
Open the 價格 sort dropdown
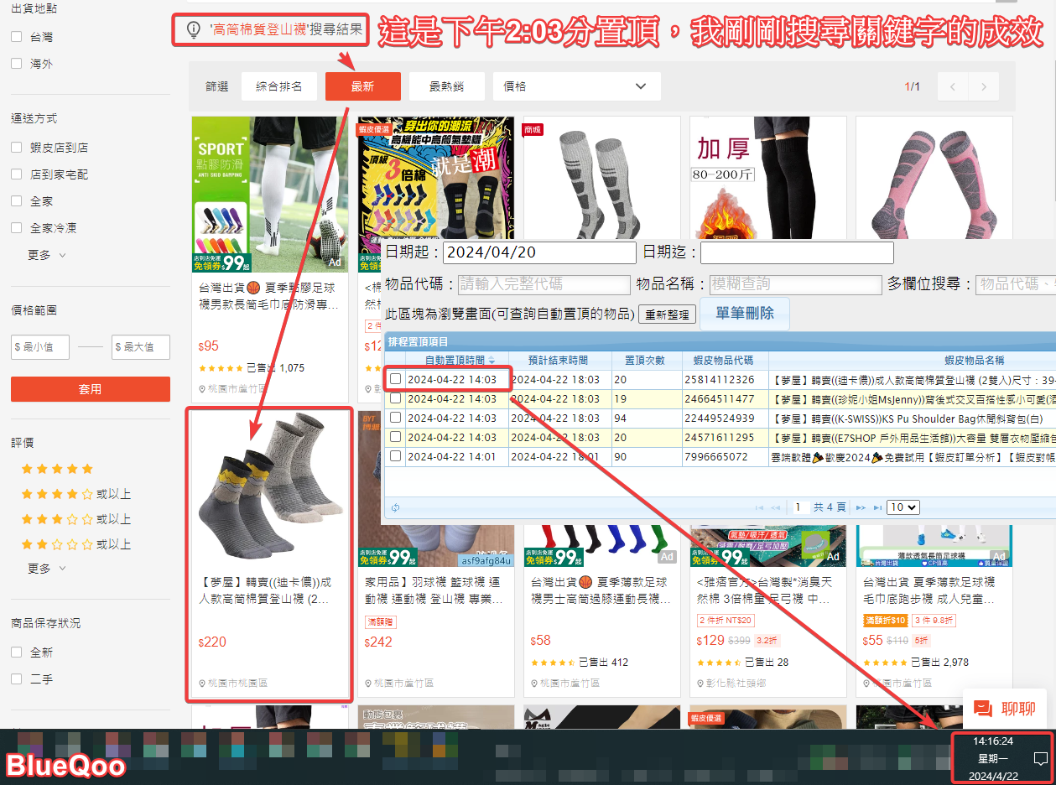pyautogui.click(x=576, y=86)
